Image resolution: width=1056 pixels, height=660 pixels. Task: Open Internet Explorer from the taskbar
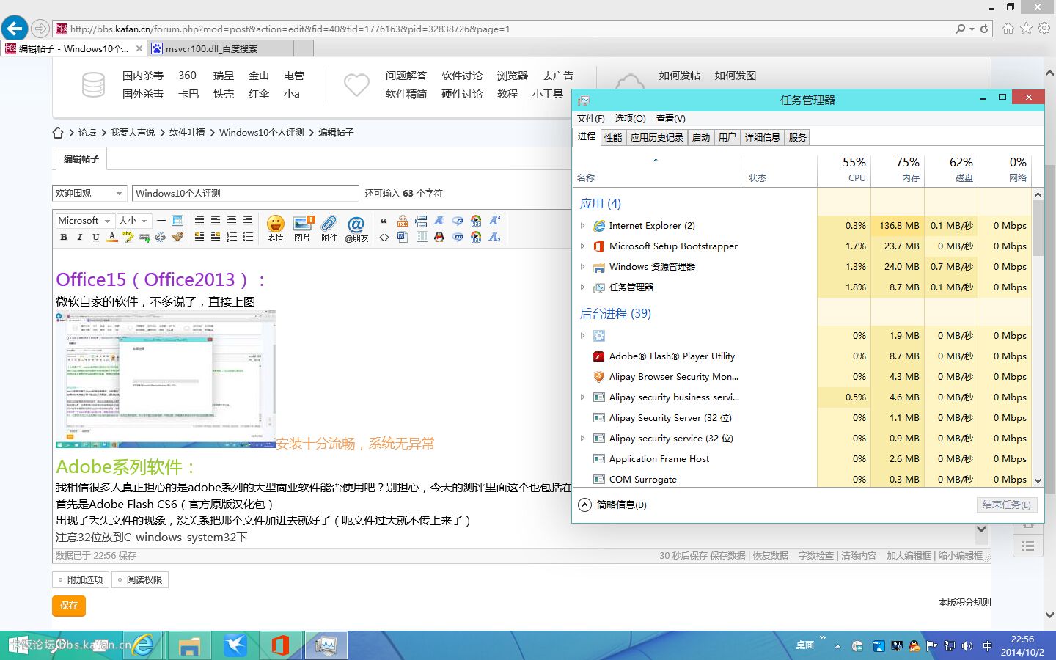(143, 645)
